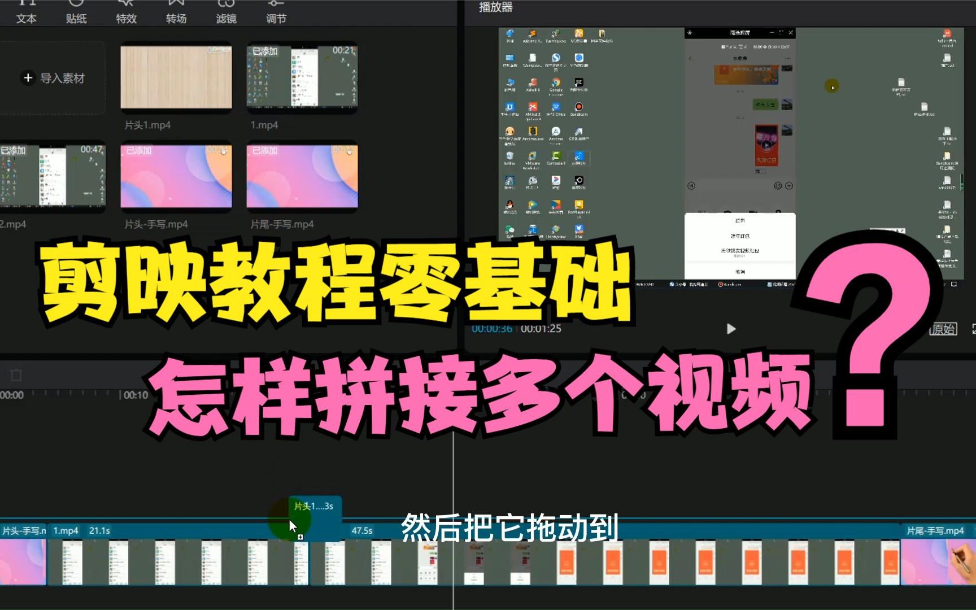Click the total duration 00:01:25
The image size is (976, 610).
click(541, 329)
